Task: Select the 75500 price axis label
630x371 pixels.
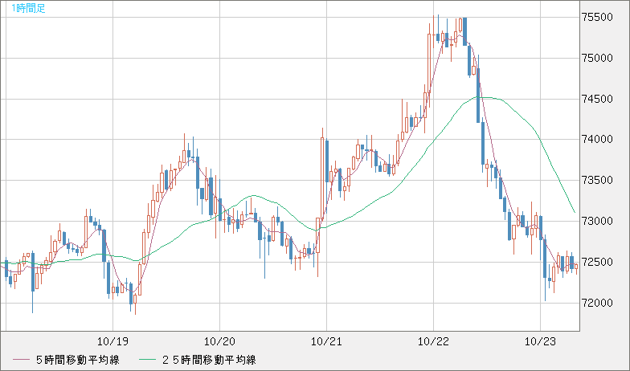Action: point(598,17)
